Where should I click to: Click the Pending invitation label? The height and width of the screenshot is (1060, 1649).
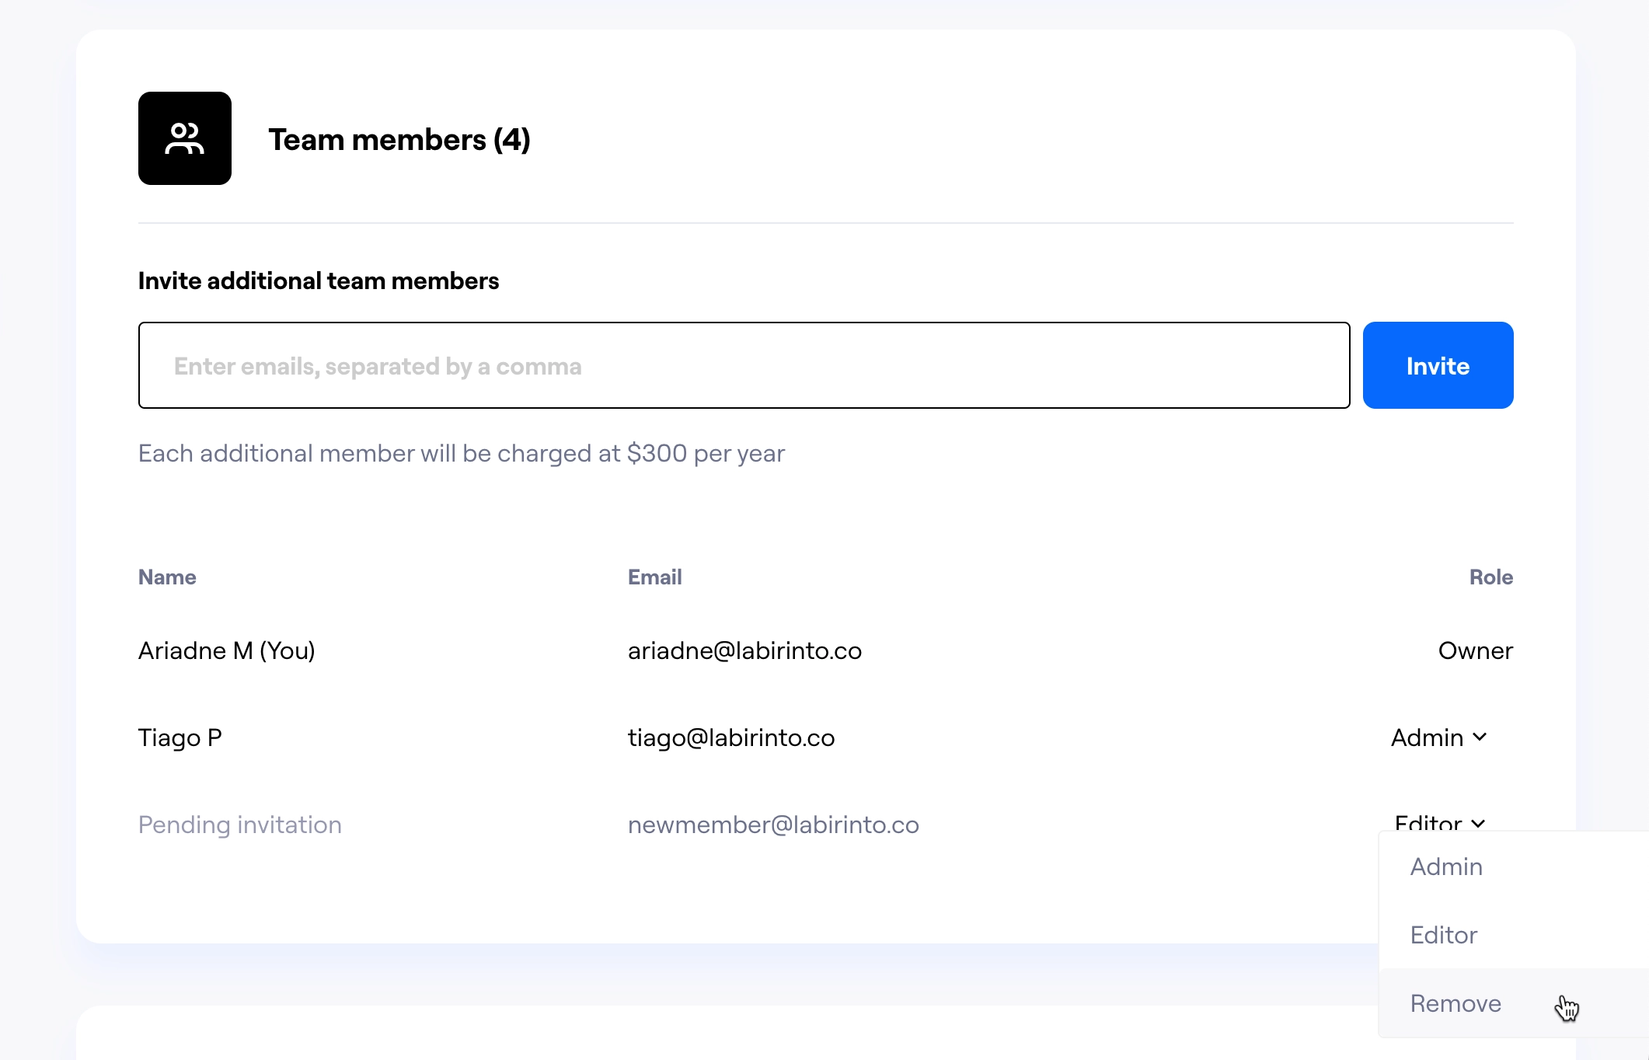(x=239, y=825)
